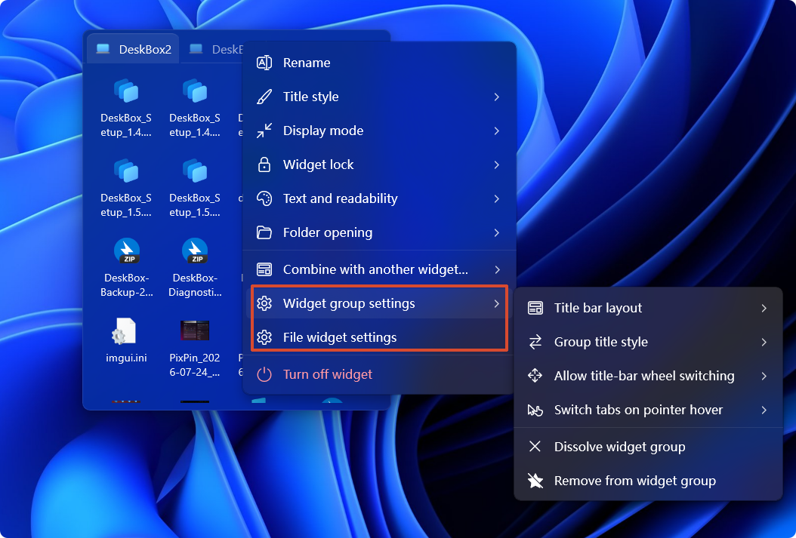The height and width of the screenshot is (538, 796).
Task: Click the Dissolve widget group X icon
Action: click(x=535, y=446)
